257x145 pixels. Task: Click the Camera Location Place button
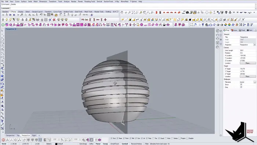click(x=248, y=63)
